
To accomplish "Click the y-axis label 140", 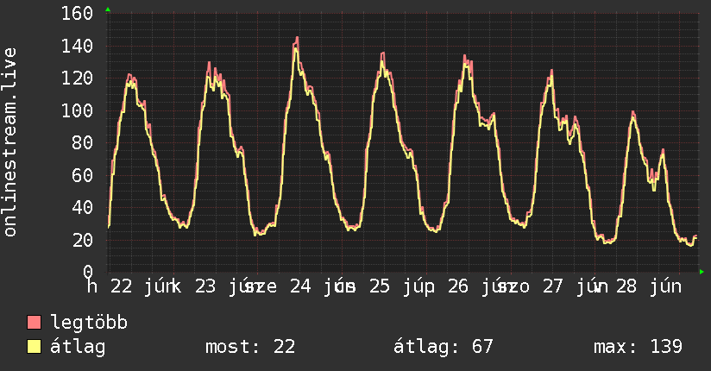I will pyautogui.click(x=77, y=46).
